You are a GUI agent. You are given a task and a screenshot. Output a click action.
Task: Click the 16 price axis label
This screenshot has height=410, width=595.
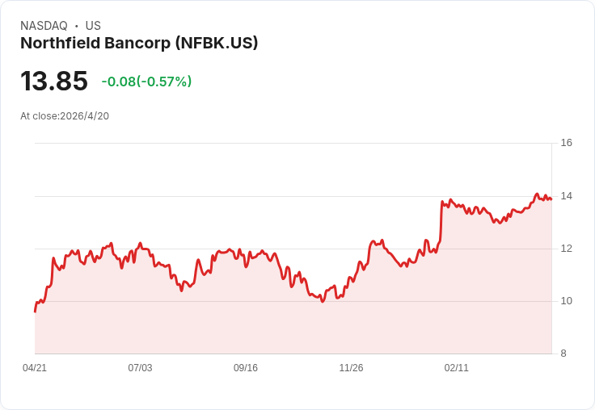click(x=566, y=143)
